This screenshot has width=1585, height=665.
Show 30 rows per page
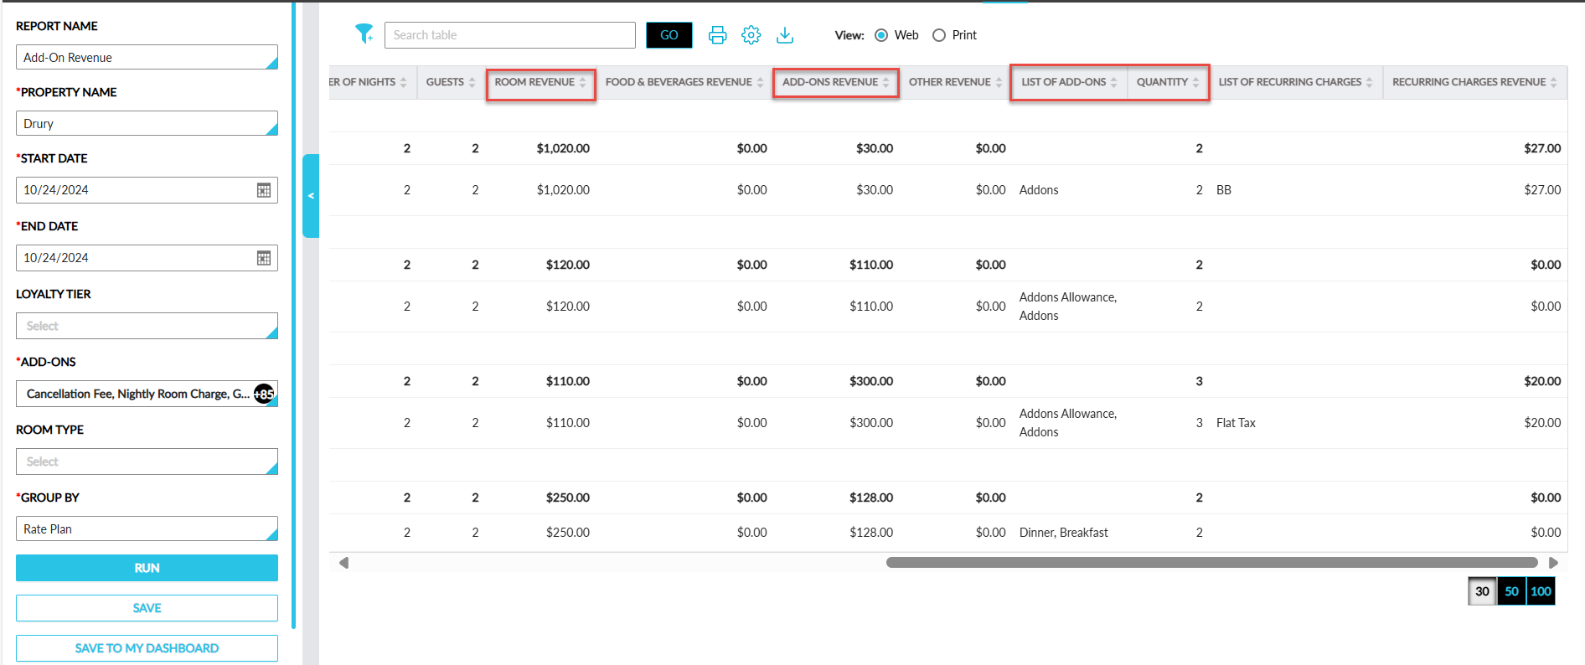[1482, 591]
